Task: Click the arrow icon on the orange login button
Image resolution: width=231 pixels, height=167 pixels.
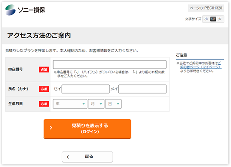Action: tap(51, 127)
